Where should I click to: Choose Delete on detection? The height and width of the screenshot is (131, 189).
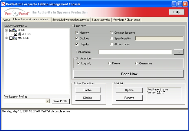(110, 64)
